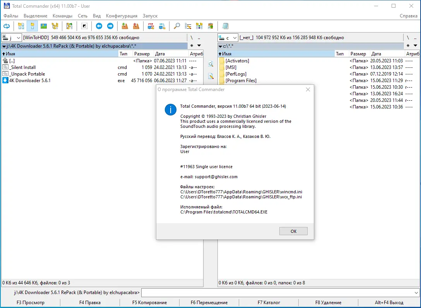Open left panel directory history arrow
Image resolution: width=421 pixels, height=308 pixels.
pos(199,46)
